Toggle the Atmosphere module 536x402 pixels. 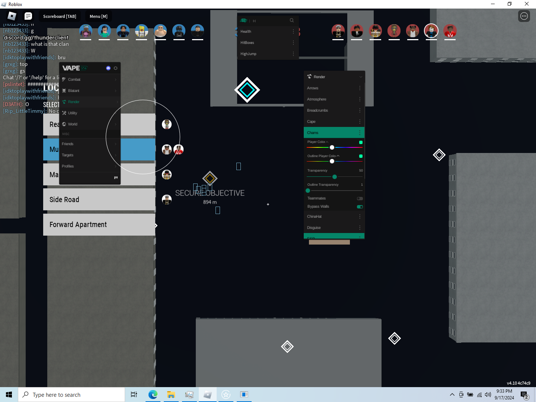334,99
